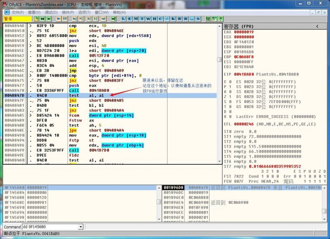
Task: Run the program with the play icon
Action: (59, 19)
